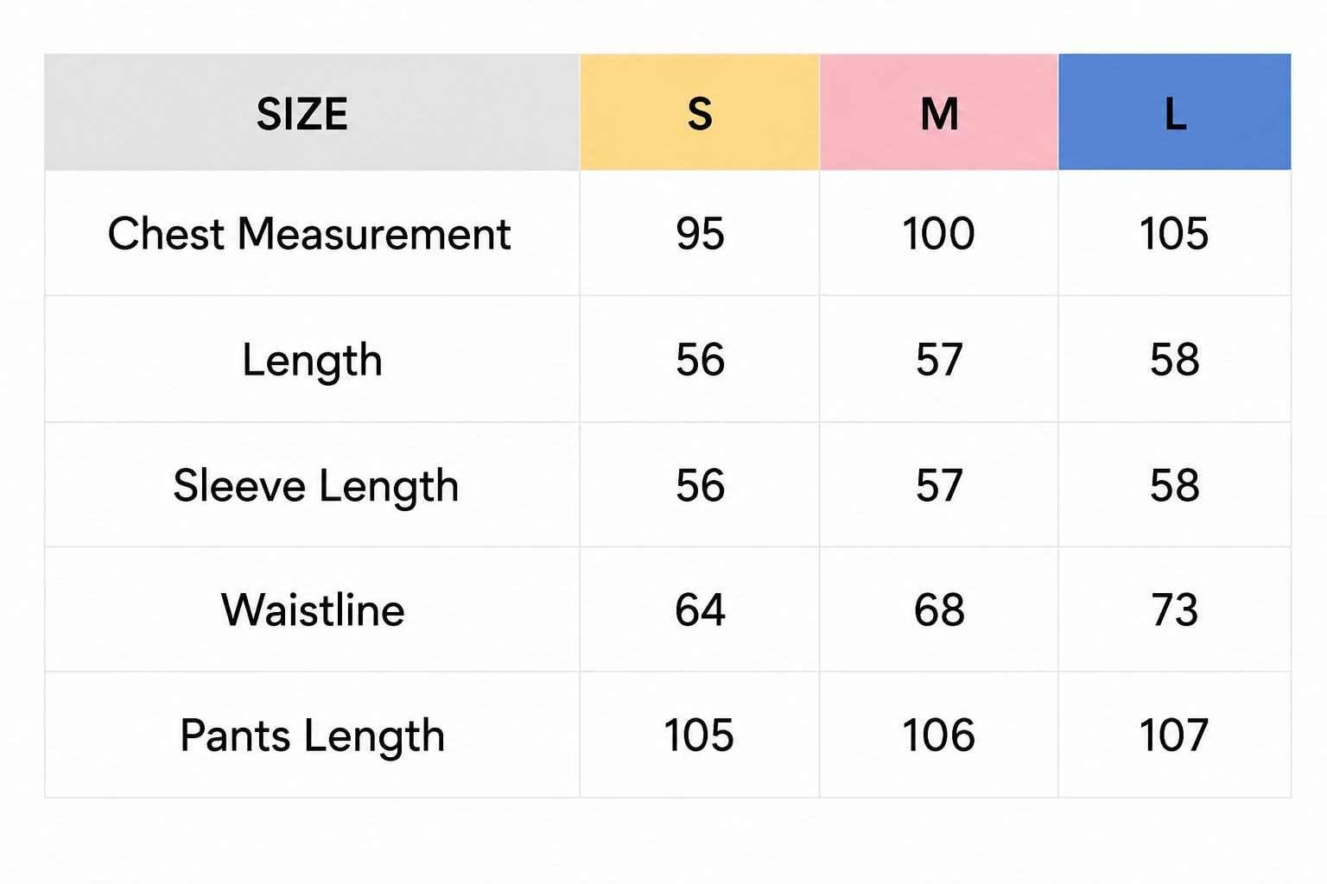The image size is (1327, 884).
Task: Select chest measurement value 95
Action: pos(700,234)
